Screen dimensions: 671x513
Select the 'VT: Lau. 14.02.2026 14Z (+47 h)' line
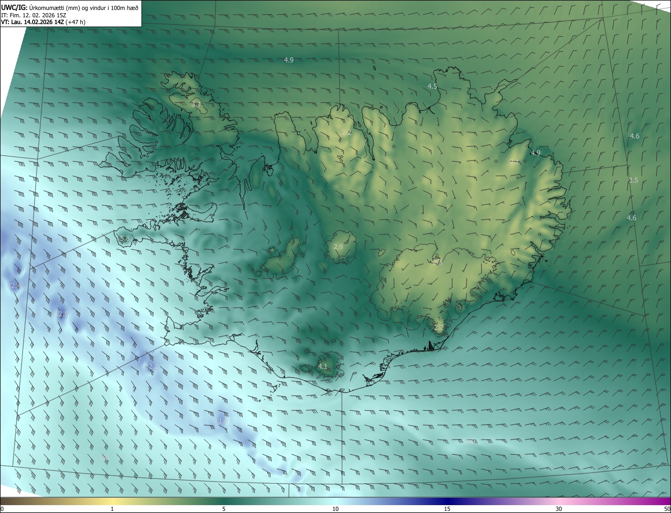pos(44,22)
